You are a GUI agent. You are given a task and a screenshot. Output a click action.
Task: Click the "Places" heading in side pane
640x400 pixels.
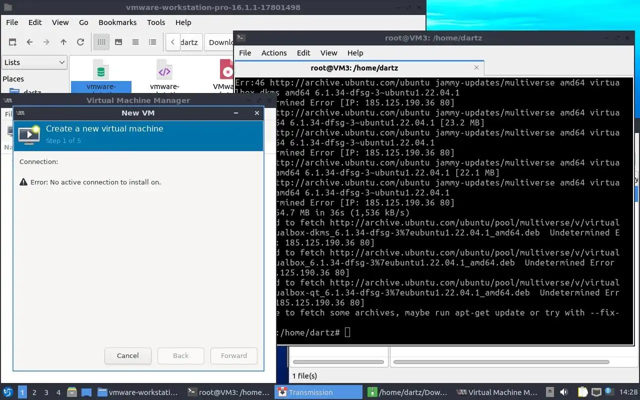pos(13,79)
